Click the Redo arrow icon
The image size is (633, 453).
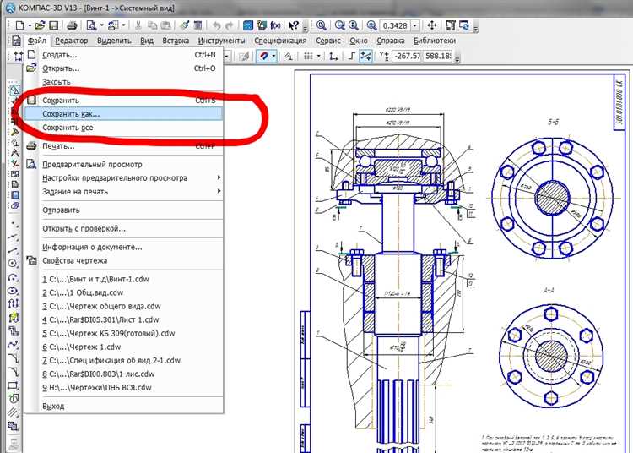point(229,26)
